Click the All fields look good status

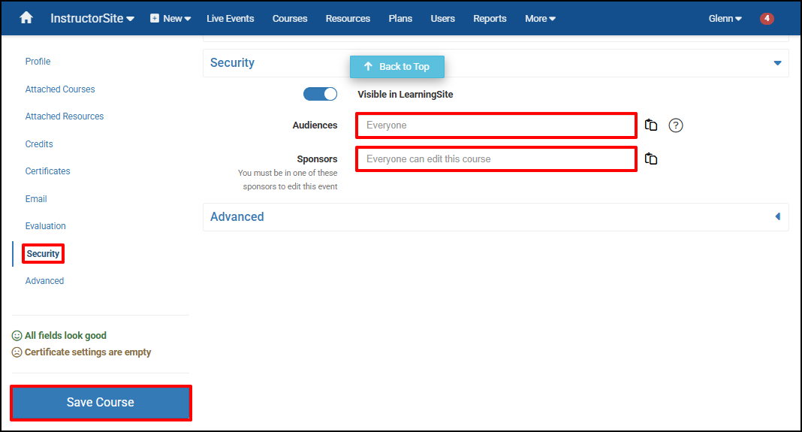pyautogui.click(x=59, y=335)
